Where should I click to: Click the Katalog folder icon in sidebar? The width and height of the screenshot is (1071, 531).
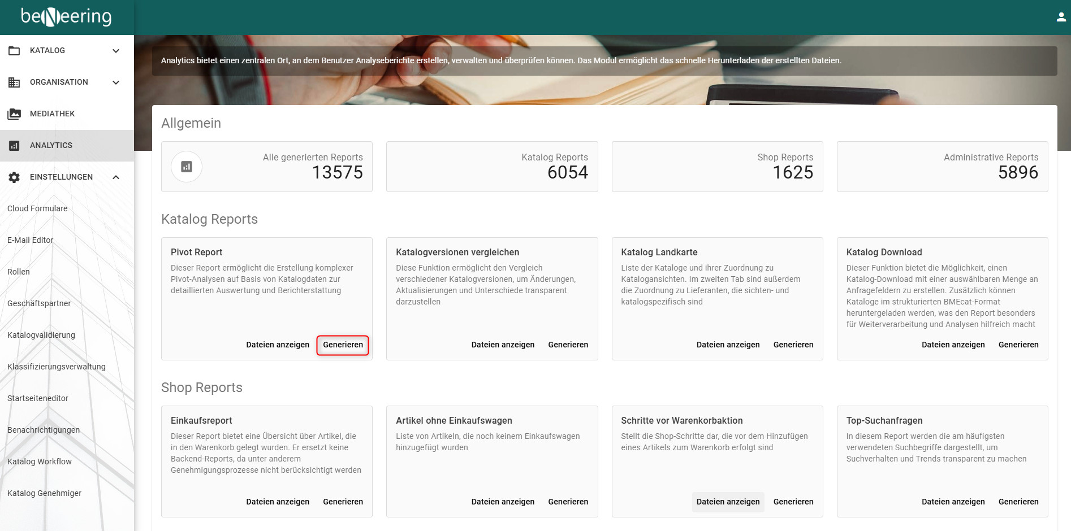pyautogui.click(x=14, y=51)
